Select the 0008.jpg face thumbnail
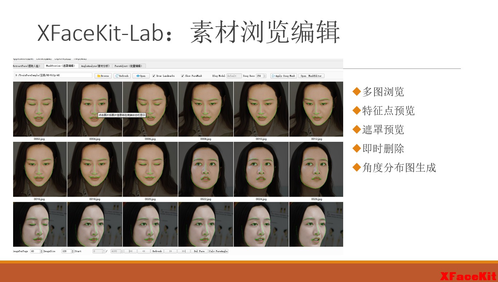This screenshot has height=282, width=498. pos(205,109)
